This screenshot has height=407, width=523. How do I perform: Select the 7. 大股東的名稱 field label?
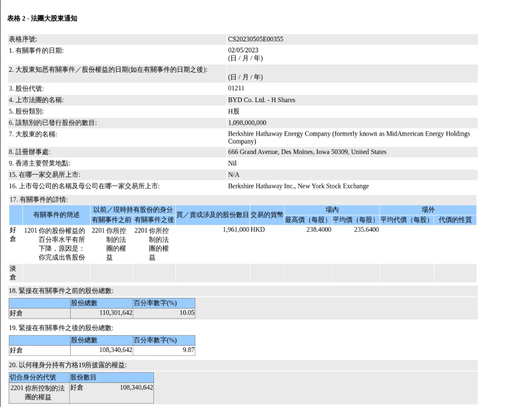(x=32, y=134)
